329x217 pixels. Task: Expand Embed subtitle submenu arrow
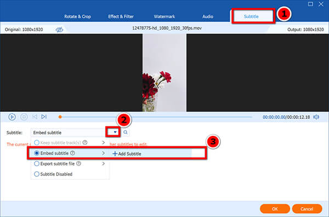103,153
